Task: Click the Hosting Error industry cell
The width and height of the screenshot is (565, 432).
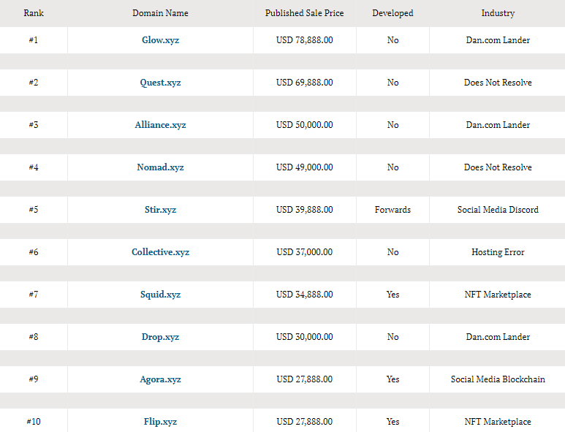Action: pos(498,252)
